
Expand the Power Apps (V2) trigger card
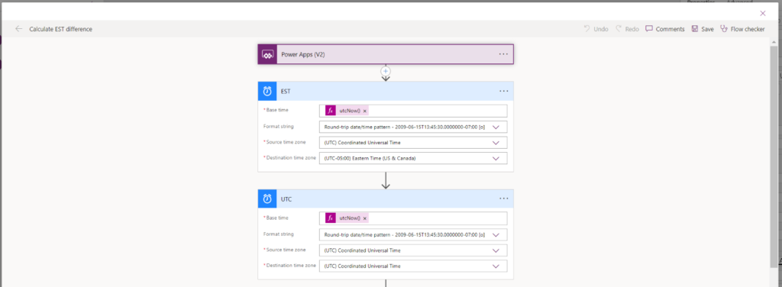(386, 54)
